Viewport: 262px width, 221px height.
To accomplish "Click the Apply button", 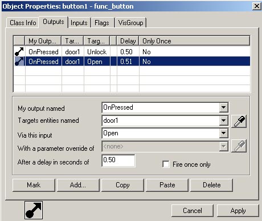I will (238, 211).
